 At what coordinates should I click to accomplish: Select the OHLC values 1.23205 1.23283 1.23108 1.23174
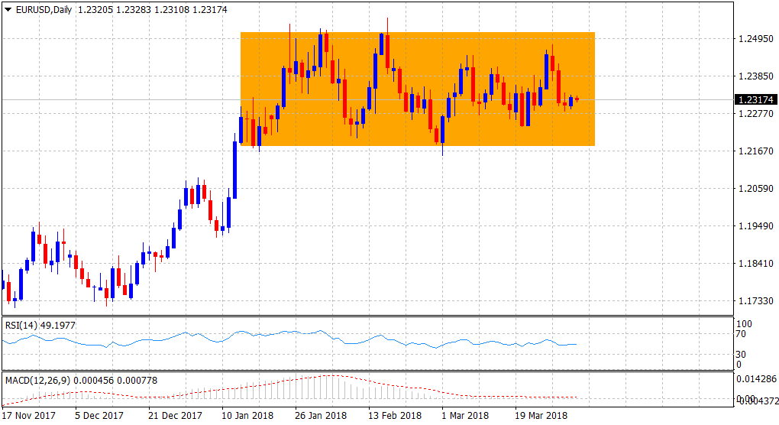(153, 9)
